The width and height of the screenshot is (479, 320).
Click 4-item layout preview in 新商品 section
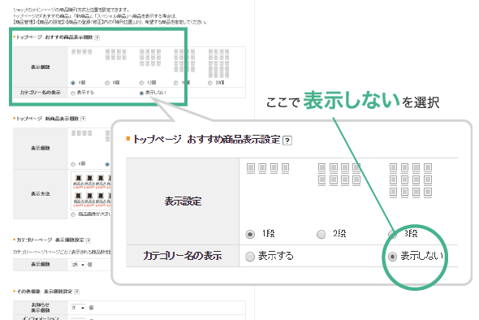click(81, 133)
